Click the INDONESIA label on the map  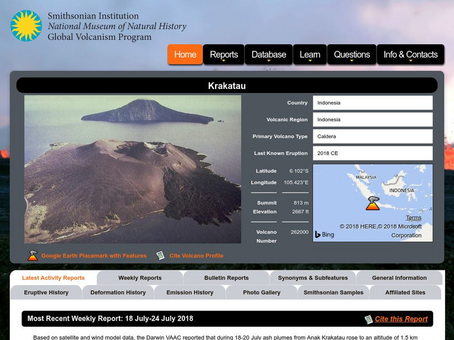(402, 190)
